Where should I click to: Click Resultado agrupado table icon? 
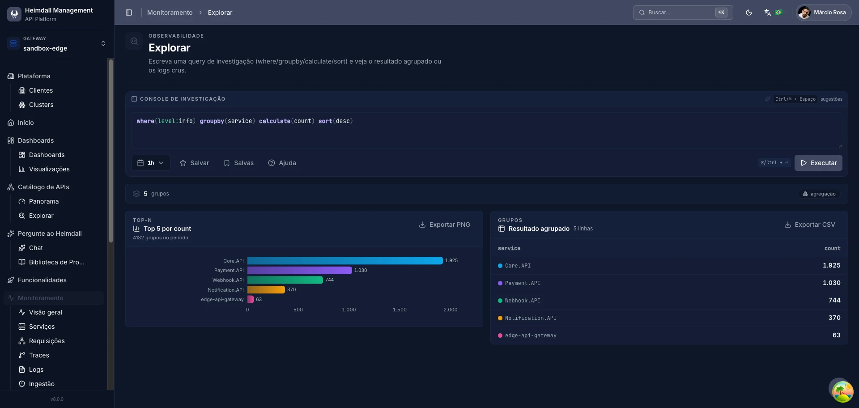pyautogui.click(x=502, y=229)
